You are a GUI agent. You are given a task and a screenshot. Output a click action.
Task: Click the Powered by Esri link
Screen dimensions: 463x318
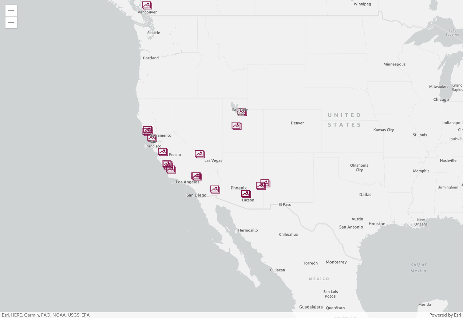tap(445, 315)
